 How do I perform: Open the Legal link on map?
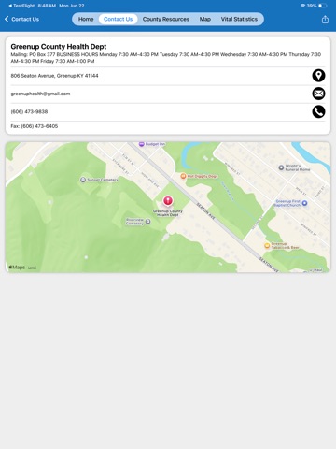(32, 268)
